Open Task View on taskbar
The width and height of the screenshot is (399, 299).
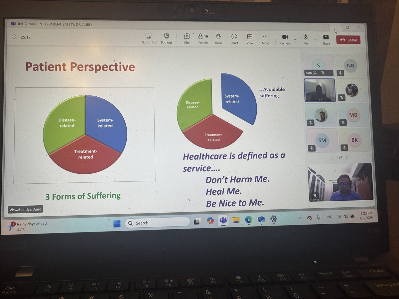pos(198,222)
